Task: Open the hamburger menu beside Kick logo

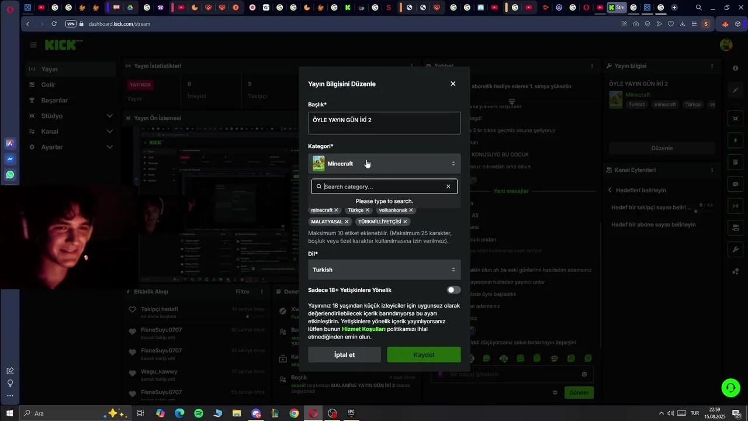Action: pos(33,45)
